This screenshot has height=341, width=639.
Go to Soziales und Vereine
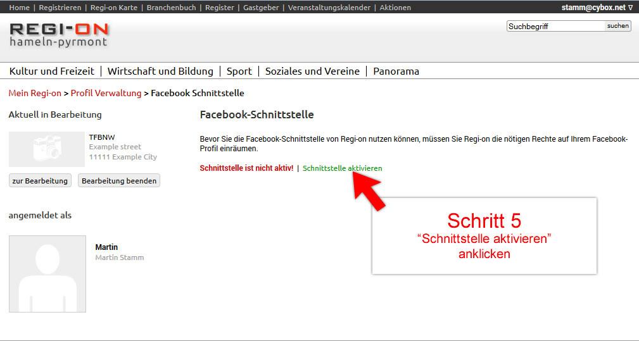tap(312, 71)
